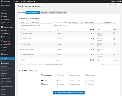Go to page 2 of results

(114, 64)
